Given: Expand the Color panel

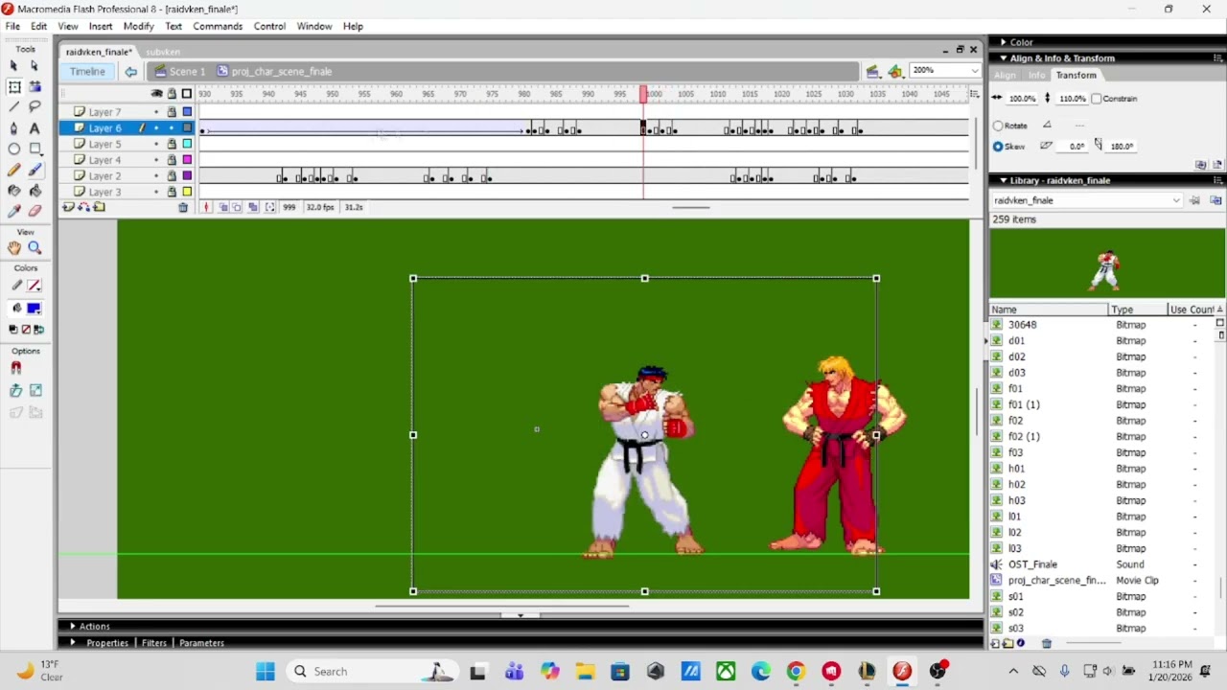Looking at the screenshot, I should coord(1003,42).
